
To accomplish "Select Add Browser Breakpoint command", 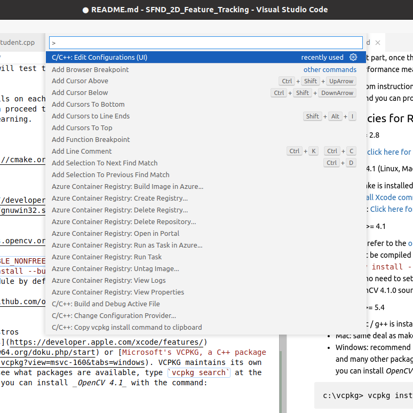I will 206,69.
